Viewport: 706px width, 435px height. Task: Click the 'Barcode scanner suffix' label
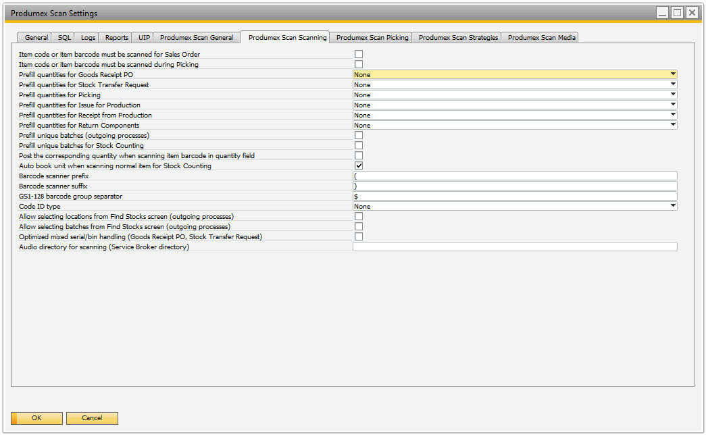point(53,186)
